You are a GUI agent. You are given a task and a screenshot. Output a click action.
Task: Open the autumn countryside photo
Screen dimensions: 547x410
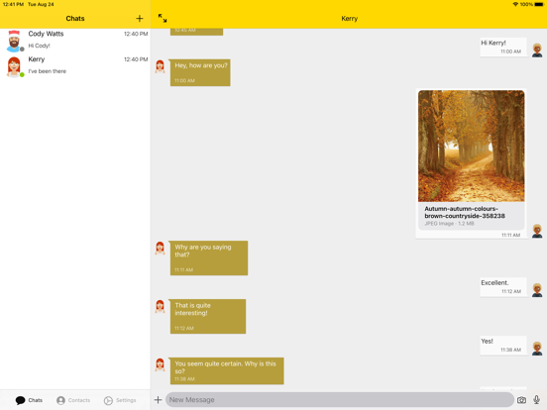tap(472, 146)
